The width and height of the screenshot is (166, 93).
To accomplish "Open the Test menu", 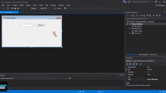I will point(47,5).
